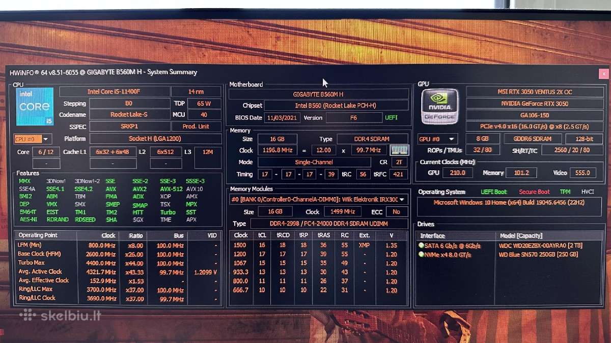Click the Prod. Unit field
Image resolution: width=611 pixels, height=343 pixels.
pyautogui.click(x=196, y=127)
